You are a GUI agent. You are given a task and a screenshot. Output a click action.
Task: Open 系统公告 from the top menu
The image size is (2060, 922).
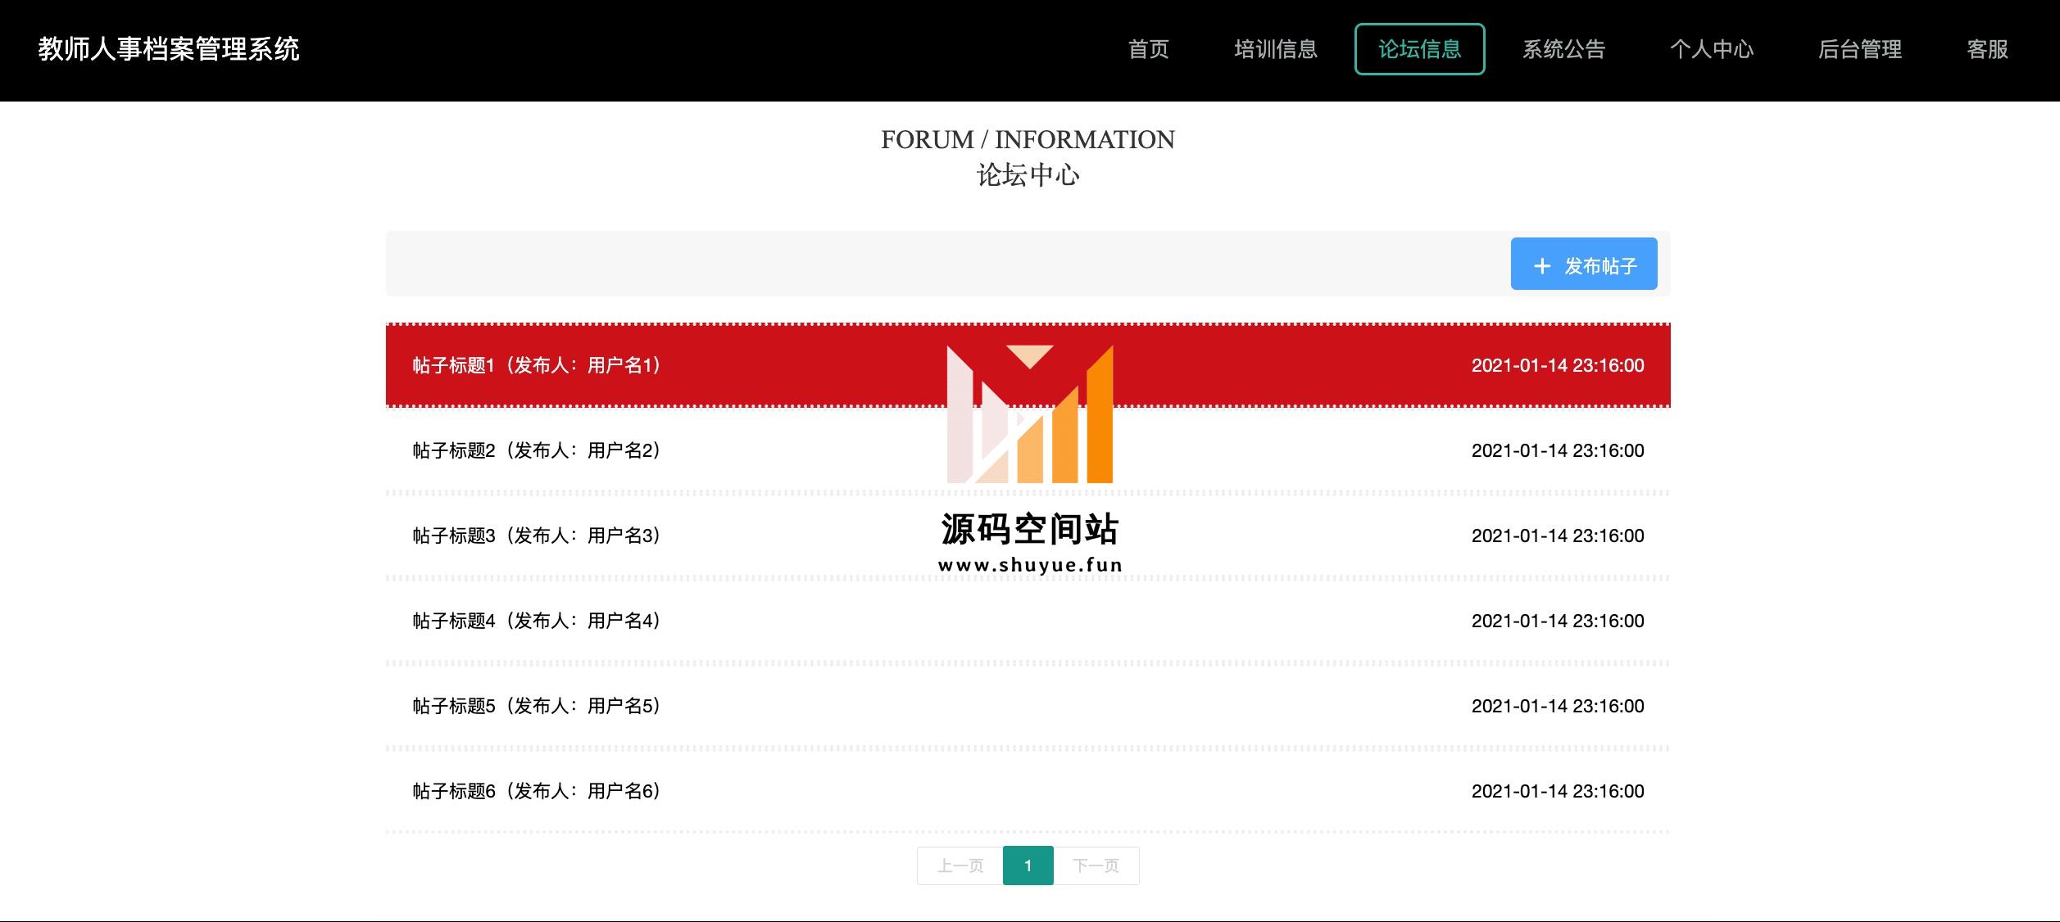point(1564,49)
